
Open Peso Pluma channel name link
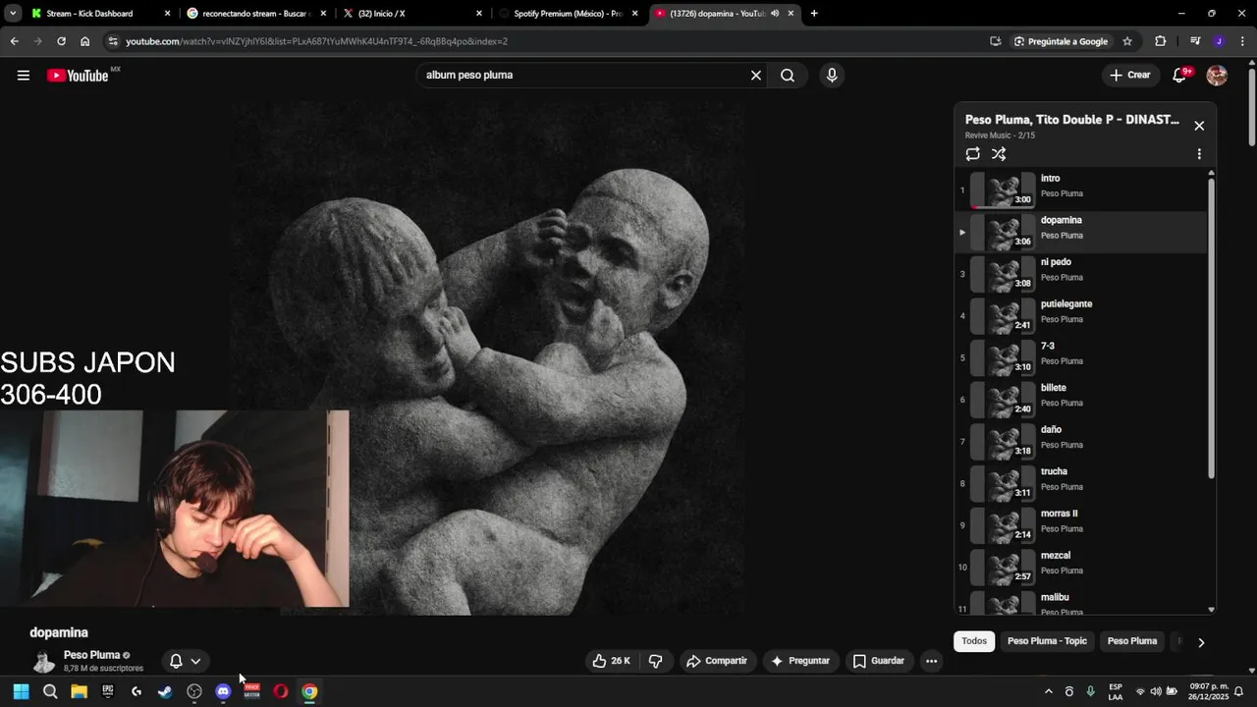tap(91, 655)
